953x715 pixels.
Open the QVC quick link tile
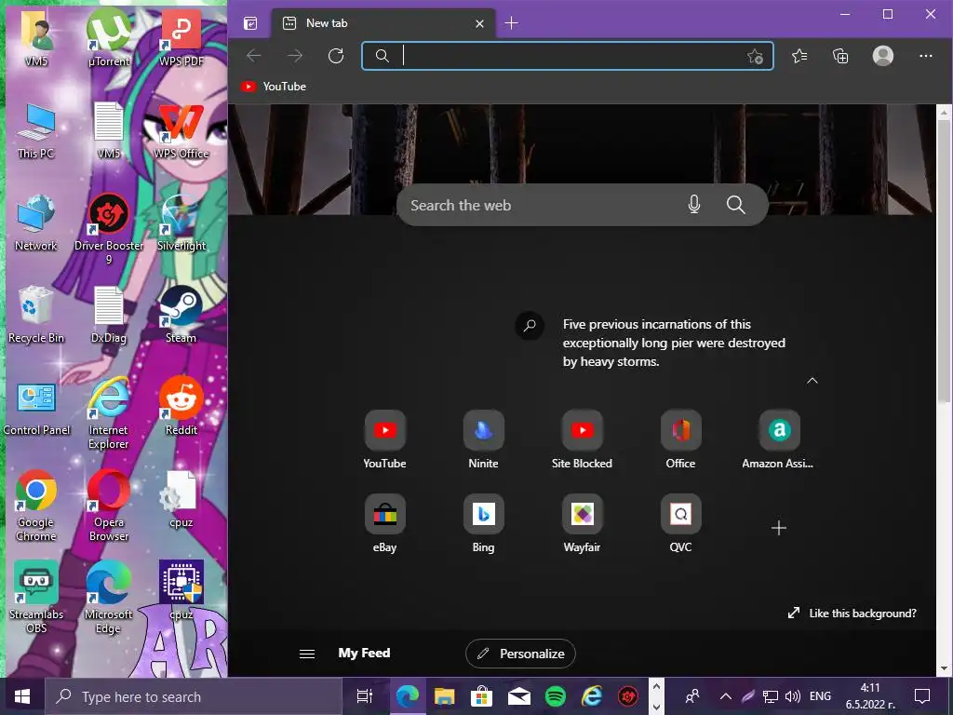[680, 523]
